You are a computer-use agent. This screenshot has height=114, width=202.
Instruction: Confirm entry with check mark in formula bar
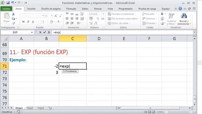click(45, 32)
